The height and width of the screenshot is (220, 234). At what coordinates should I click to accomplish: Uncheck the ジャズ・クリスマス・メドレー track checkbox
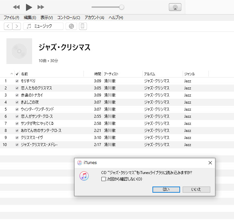[x=17, y=145]
